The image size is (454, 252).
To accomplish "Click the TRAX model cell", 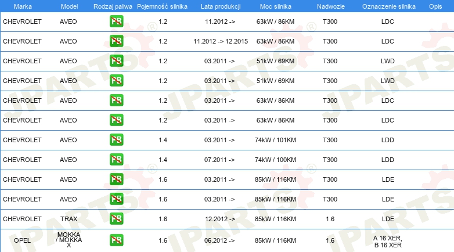I will [69, 219].
